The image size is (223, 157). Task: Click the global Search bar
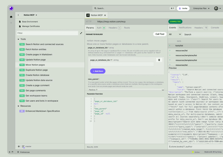[134, 9]
